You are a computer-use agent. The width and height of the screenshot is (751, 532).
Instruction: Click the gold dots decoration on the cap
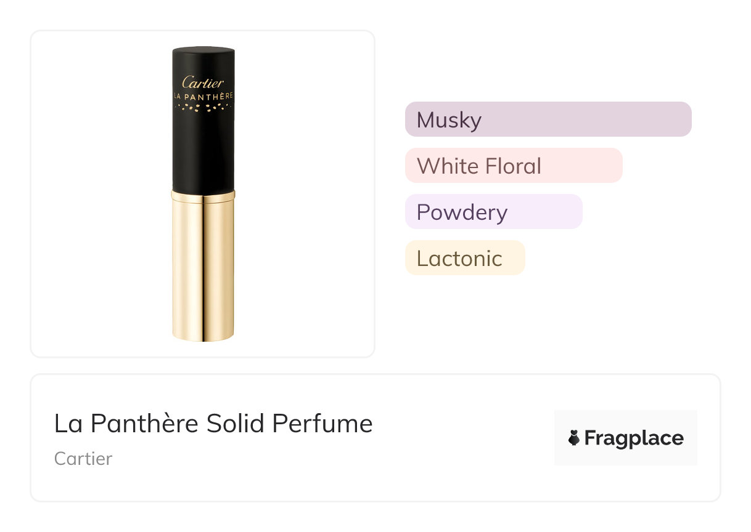[x=203, y=108]
